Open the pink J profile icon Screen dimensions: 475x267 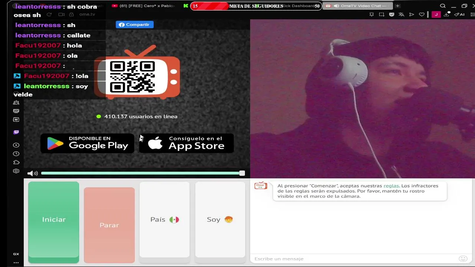tap(436, 14)
